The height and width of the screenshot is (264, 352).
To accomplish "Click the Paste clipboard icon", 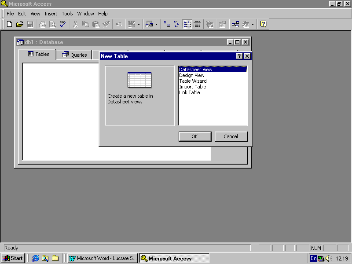I will click(96, 24).
